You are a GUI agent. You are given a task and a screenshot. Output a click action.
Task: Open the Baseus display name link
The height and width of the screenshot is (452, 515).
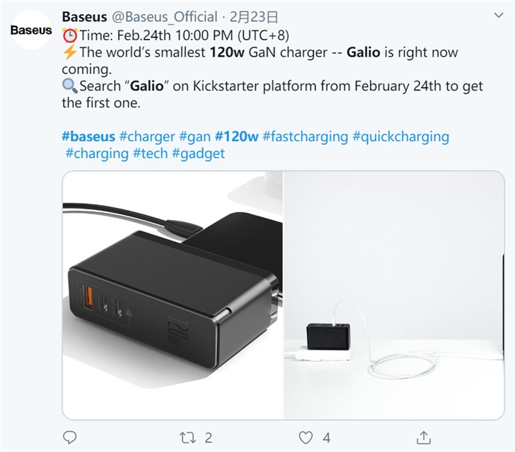pos(85,16)
